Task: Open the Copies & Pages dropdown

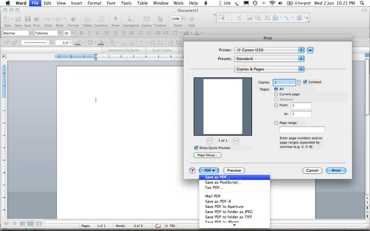Action: click(x=269, y=69)
